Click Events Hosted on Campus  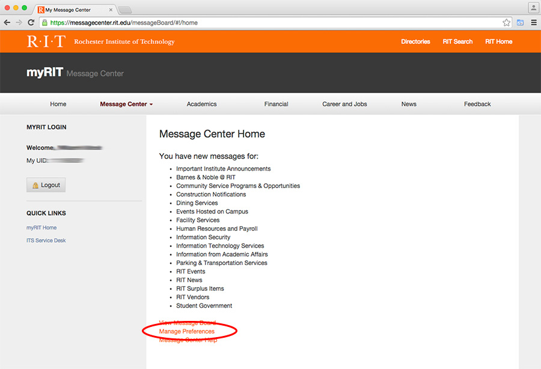[212, 212]
